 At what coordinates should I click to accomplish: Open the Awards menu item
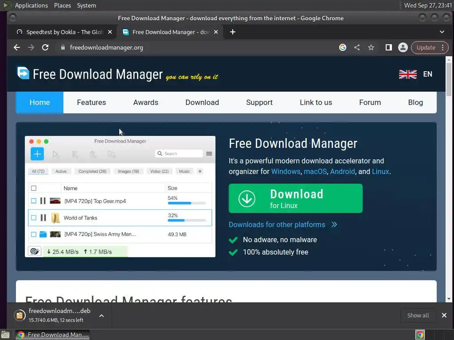coord(145,102)
